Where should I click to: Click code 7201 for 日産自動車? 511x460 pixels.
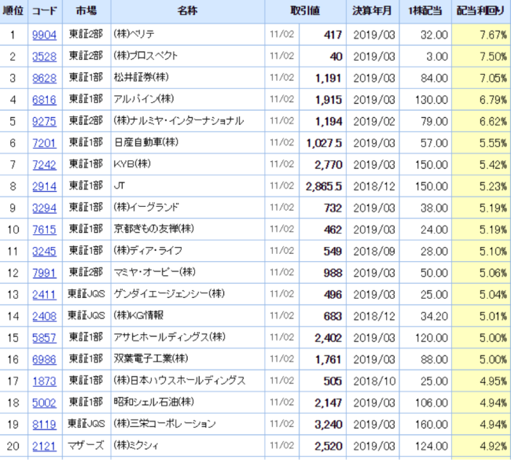pyautogui.click(x=44, y=142)
